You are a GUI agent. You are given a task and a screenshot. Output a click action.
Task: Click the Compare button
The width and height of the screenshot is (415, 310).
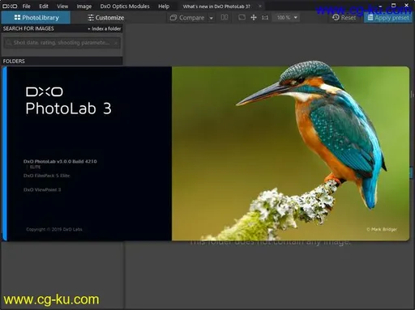pos(187,18)
